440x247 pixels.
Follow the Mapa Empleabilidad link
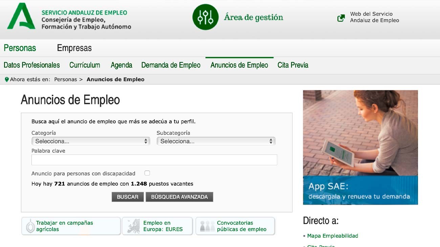[x=332, y=236]
